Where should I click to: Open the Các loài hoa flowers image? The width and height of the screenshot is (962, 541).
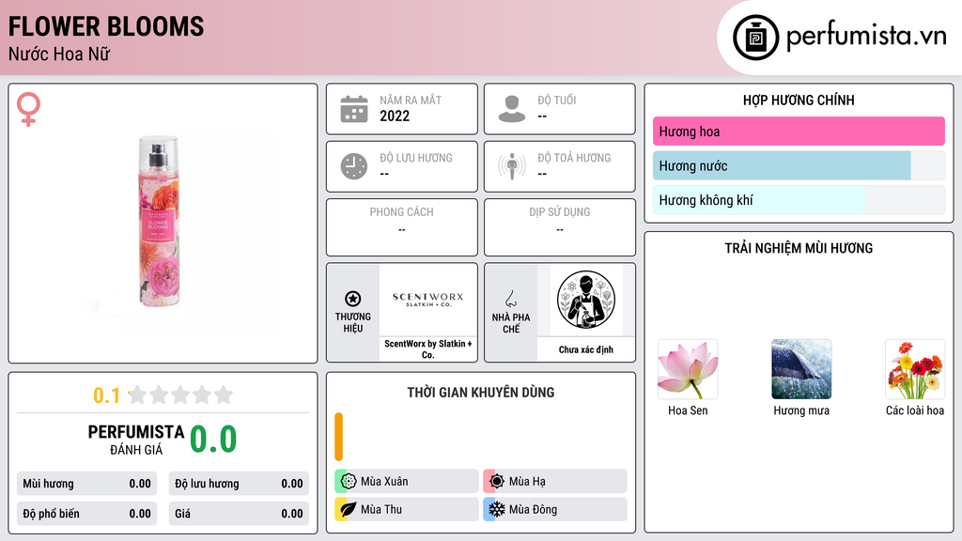tap(915, 369)
